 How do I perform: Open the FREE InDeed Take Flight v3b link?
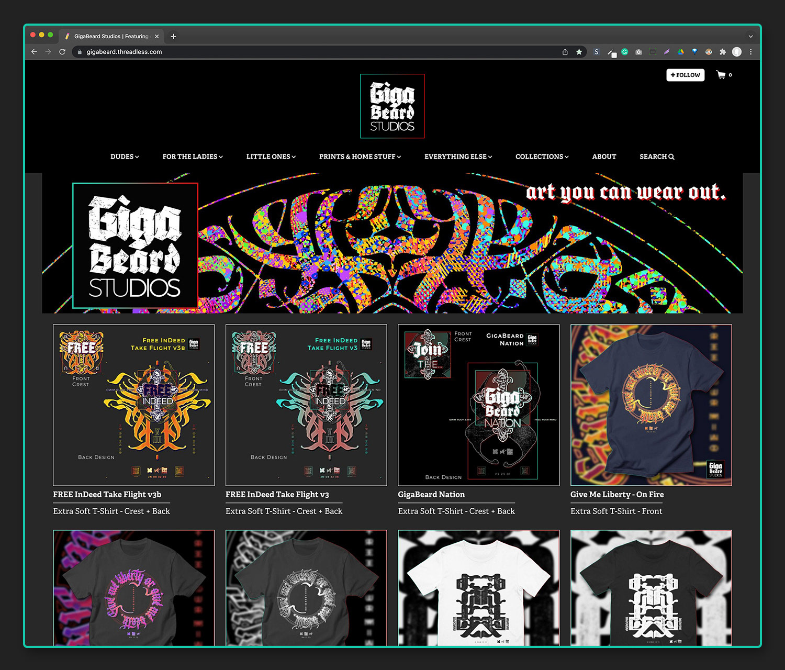pos(107,495)
